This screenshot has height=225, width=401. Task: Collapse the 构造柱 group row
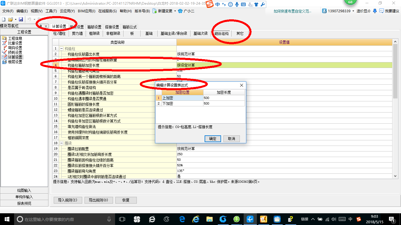[x=61, y=49]
